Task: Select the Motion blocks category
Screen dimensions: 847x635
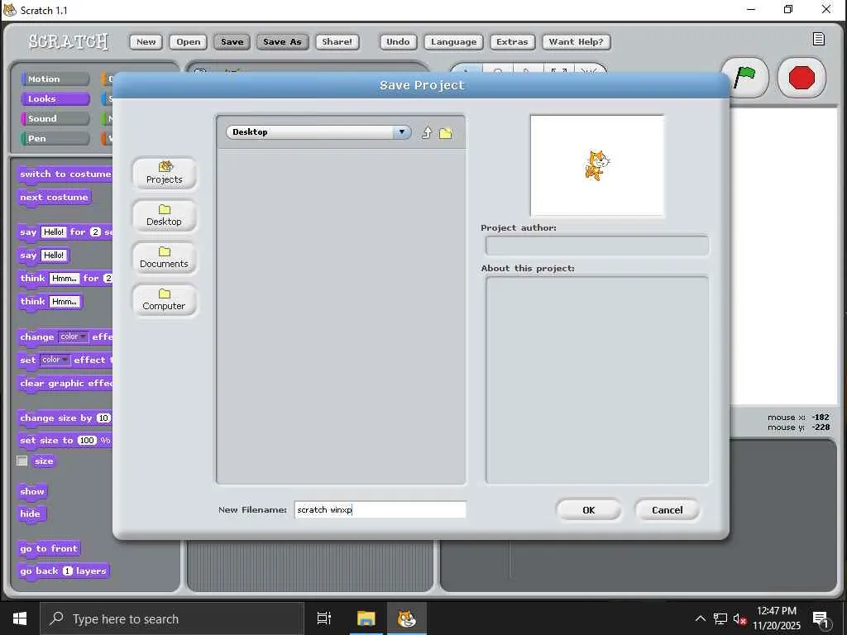Action: [55, 79]
